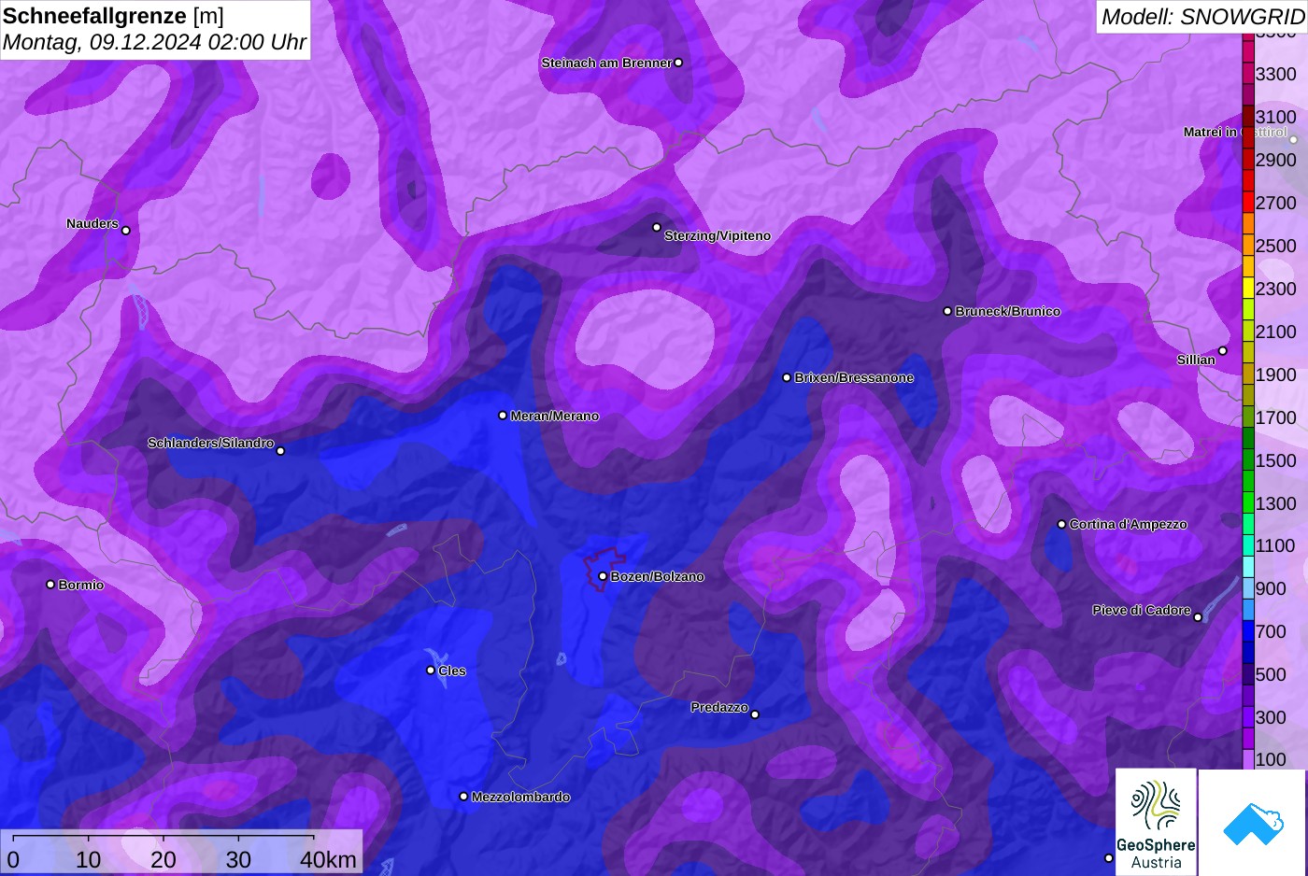This screenshot has height=876, width=1308.
Task: Click the Sillian city marker
Action: pos(1223,351)
